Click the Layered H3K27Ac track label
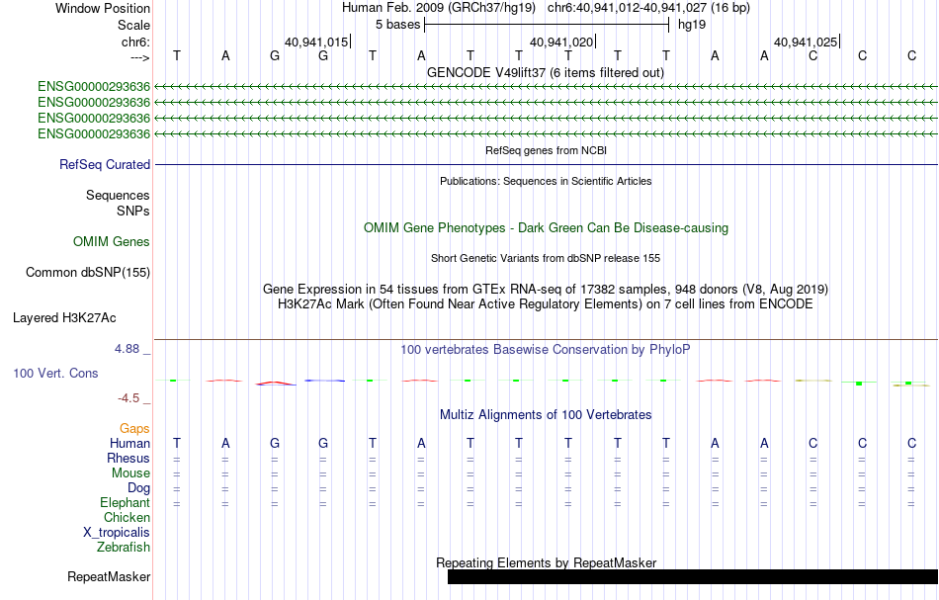This screenshot has width=939, height=600. 64,318
